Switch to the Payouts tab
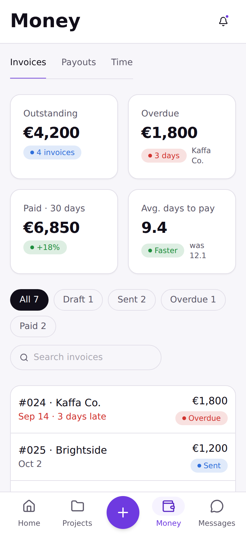Viewport: 246px width, 534px height. pyautogui.click(x=79, y=62)
